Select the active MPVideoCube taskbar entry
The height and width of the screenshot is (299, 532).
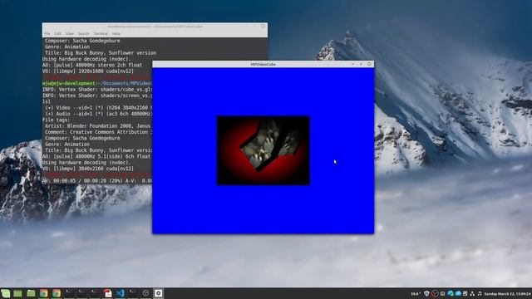159,293
